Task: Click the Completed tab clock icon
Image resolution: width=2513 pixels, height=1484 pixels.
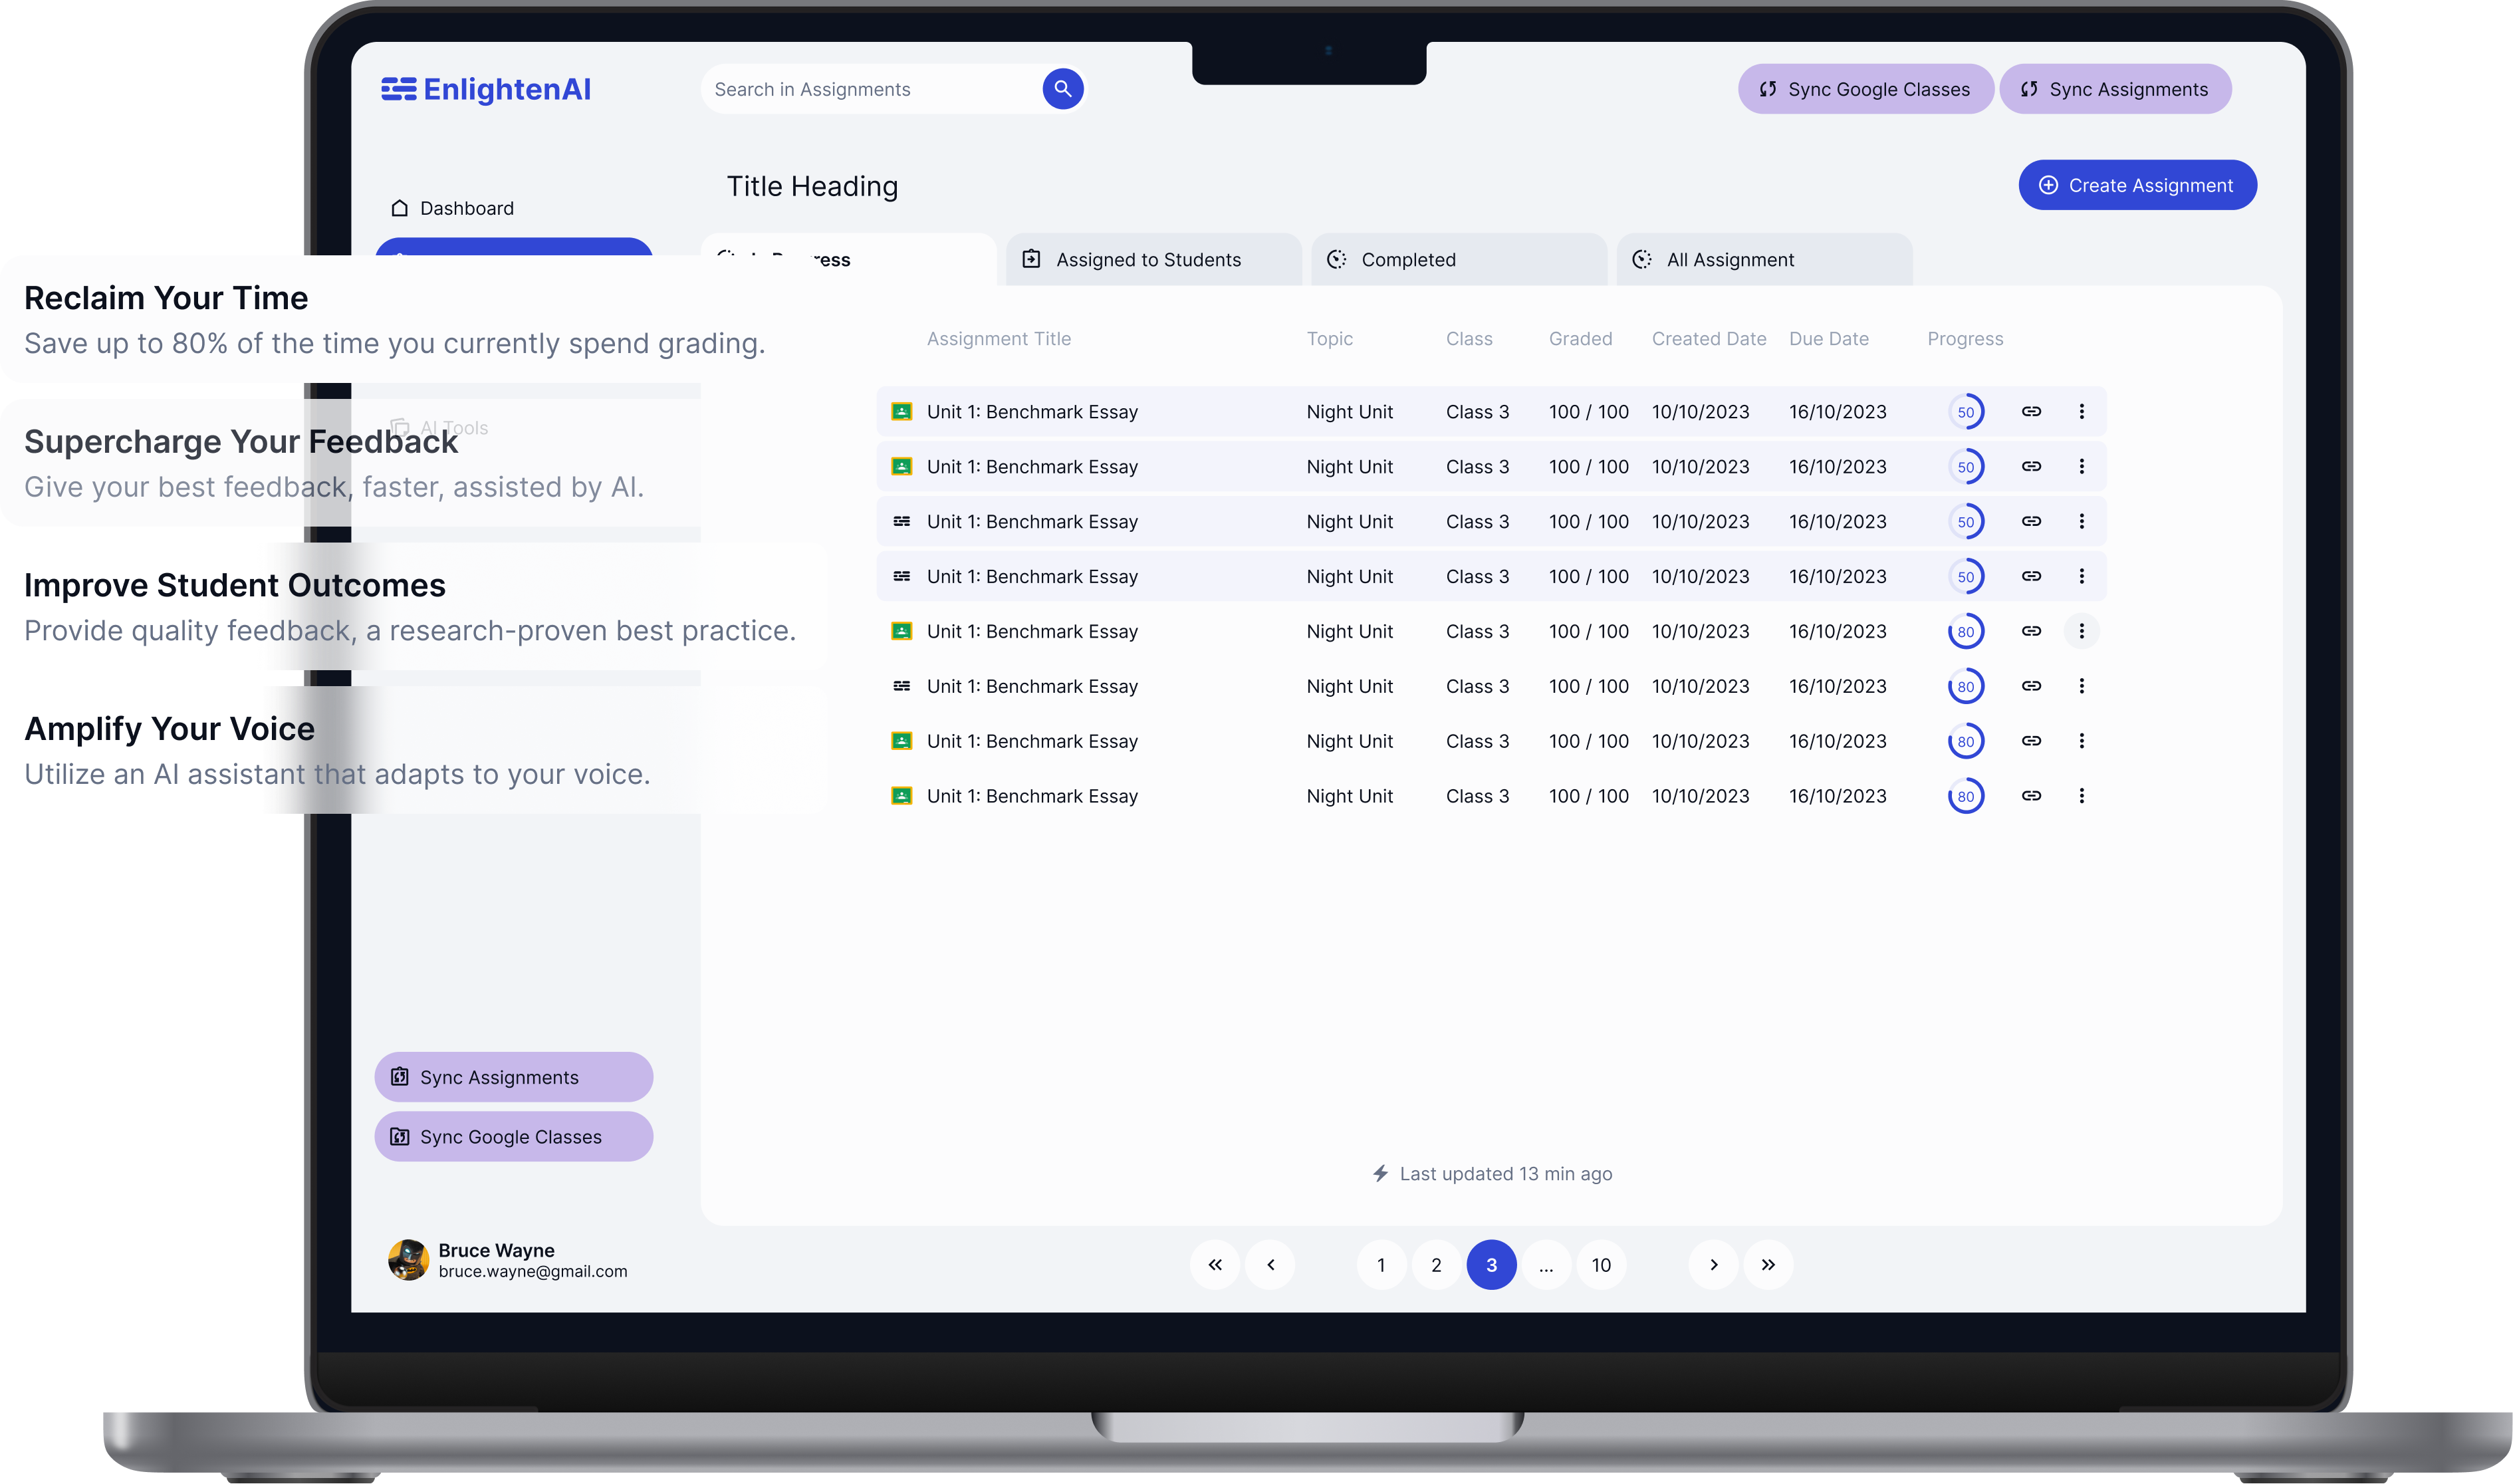Action: (1336, 259)
